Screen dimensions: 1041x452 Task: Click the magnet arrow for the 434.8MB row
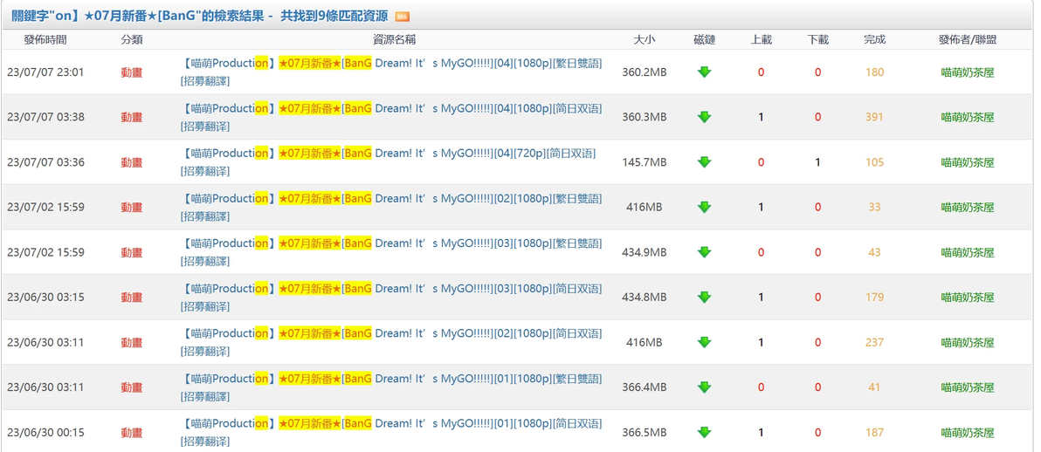[705, 298]
